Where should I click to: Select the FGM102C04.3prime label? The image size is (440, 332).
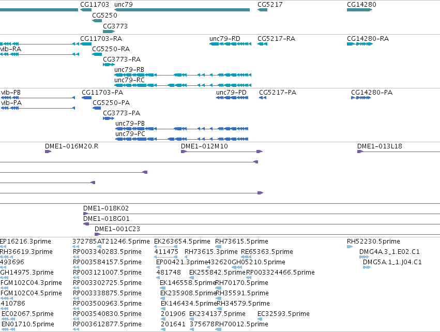coord(31,283)
